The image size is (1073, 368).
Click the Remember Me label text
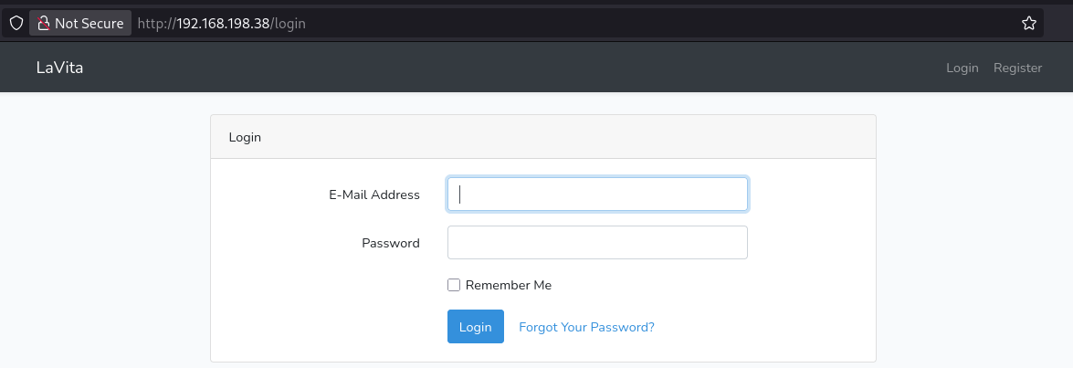pos(509,285)
